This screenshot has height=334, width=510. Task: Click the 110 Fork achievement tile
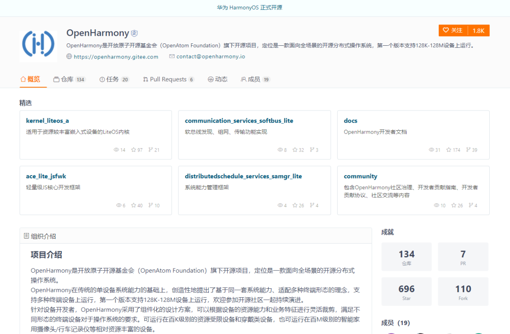coord(463,292)
